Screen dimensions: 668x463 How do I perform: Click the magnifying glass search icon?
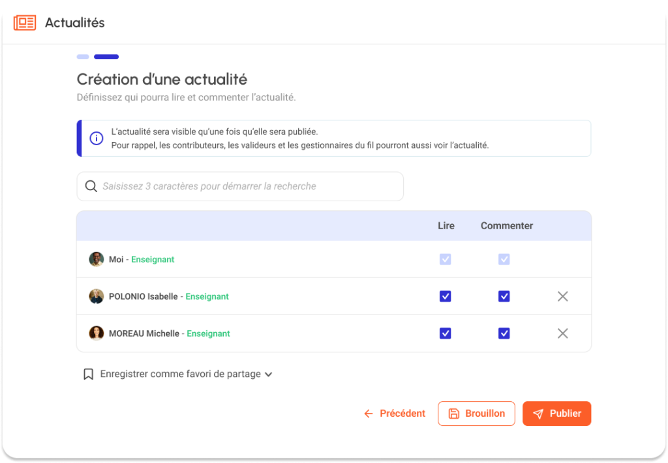point(91,186)
